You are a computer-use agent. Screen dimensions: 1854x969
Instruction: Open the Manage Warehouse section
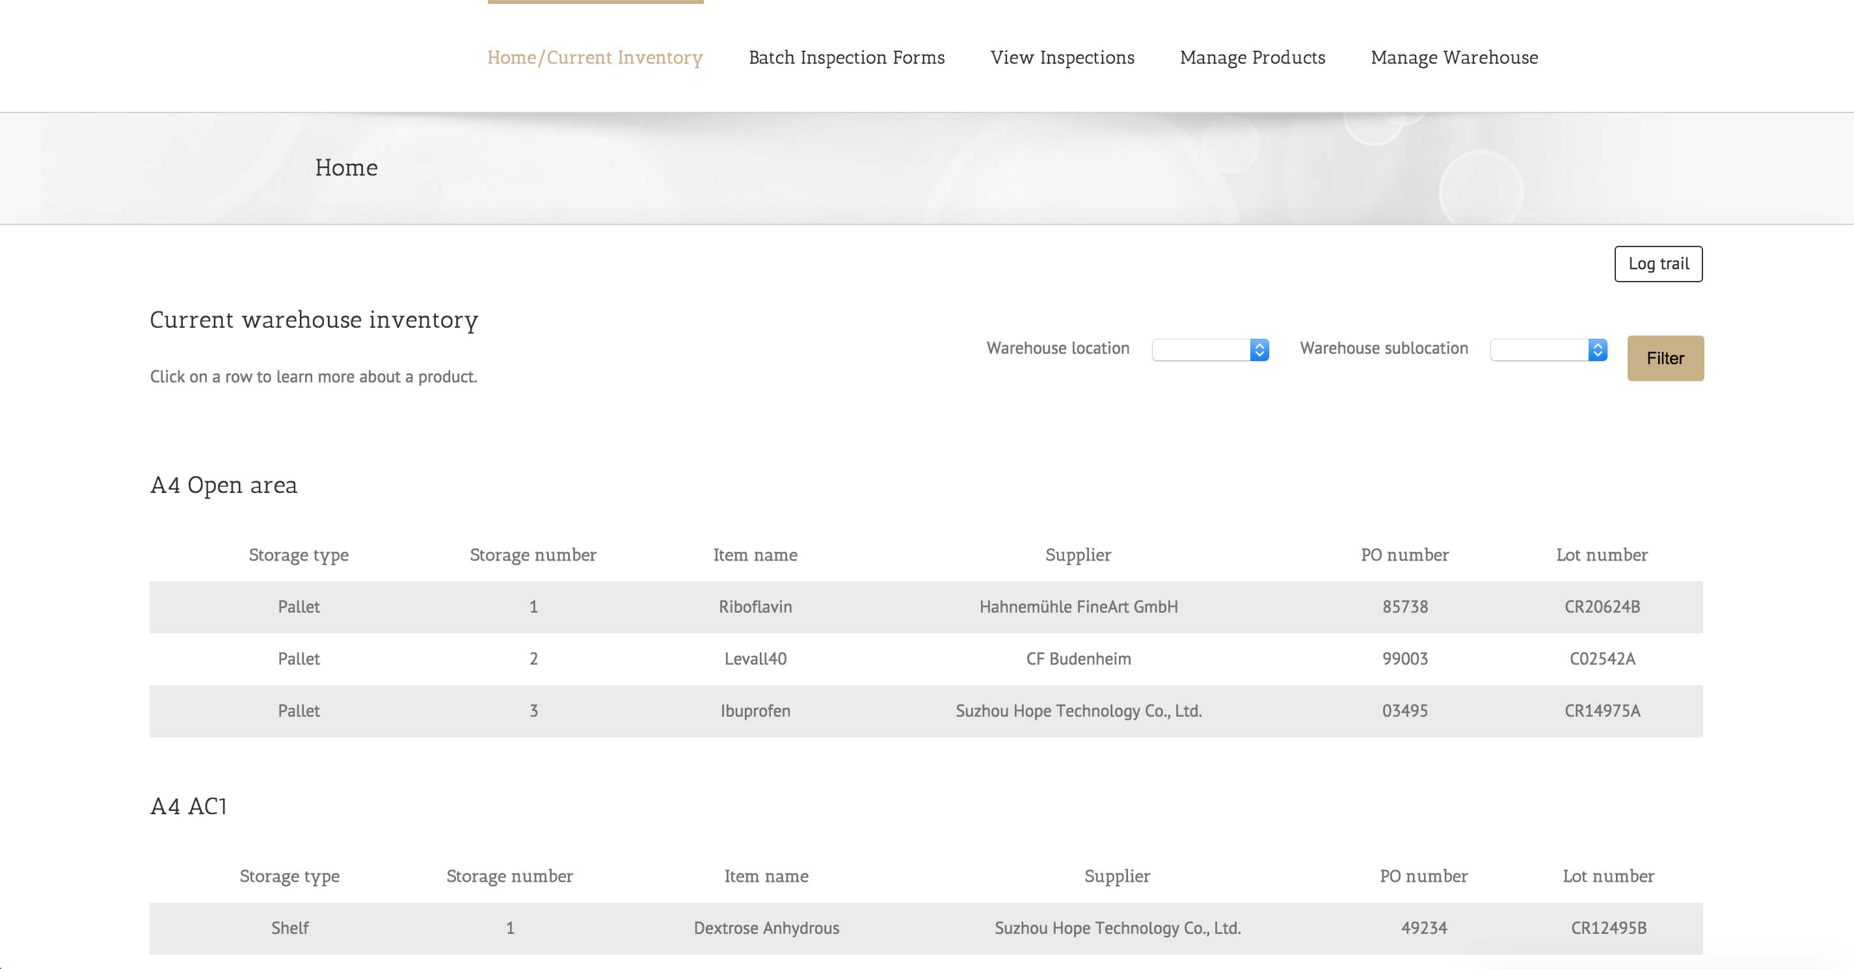(x=1454, y=57)
